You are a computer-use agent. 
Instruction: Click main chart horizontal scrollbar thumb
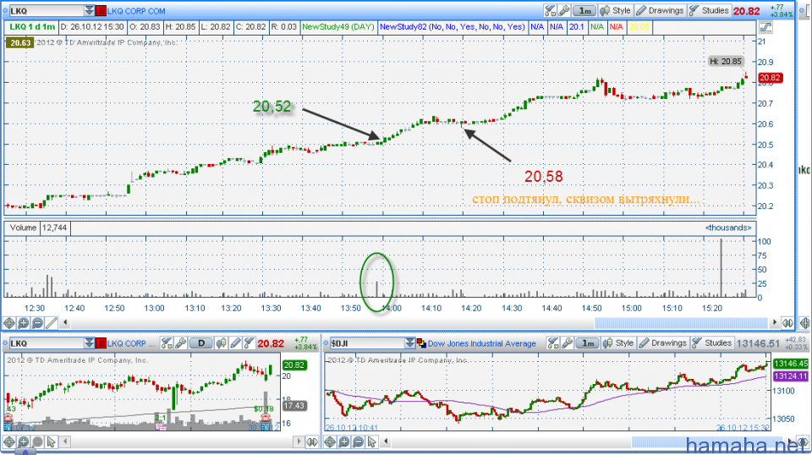click(x=681, y=323)
